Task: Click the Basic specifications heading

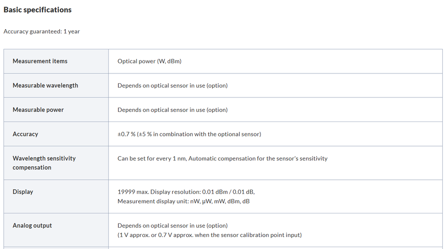Action: [x=38, y=10]
